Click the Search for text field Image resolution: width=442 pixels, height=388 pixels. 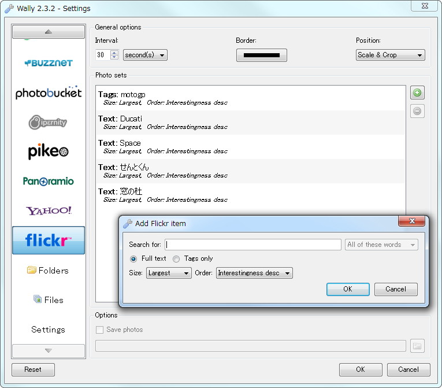pos(253,245)
